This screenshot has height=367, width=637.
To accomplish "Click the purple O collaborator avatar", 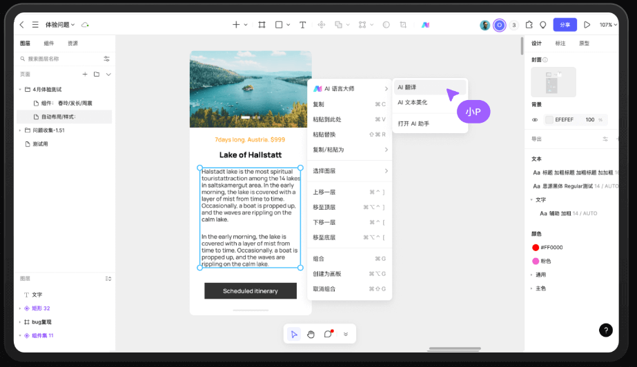I will point(499,25).
